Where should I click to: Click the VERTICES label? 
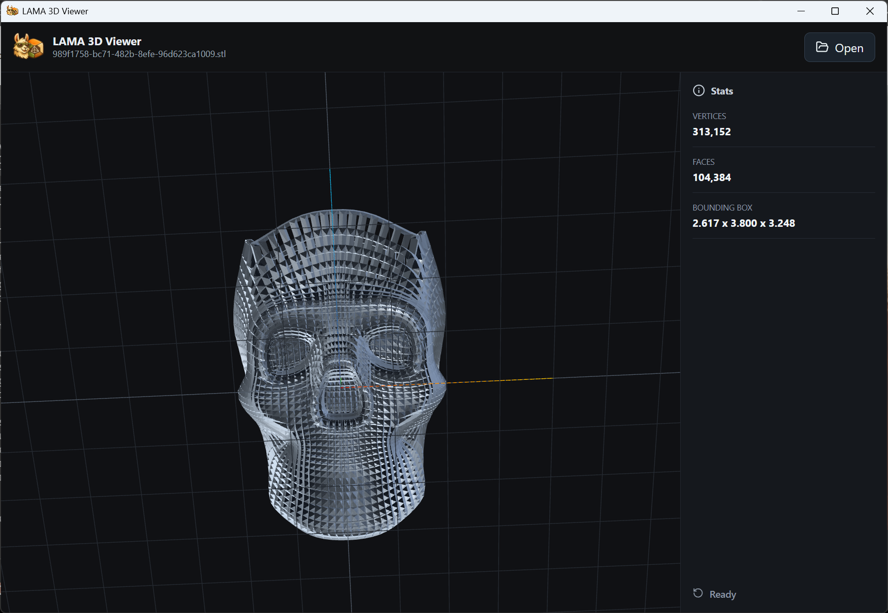point(709,116)
